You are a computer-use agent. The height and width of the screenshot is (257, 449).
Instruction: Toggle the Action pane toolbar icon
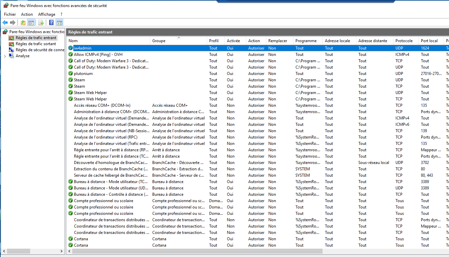pyautogui.click(x=59, y=22)
